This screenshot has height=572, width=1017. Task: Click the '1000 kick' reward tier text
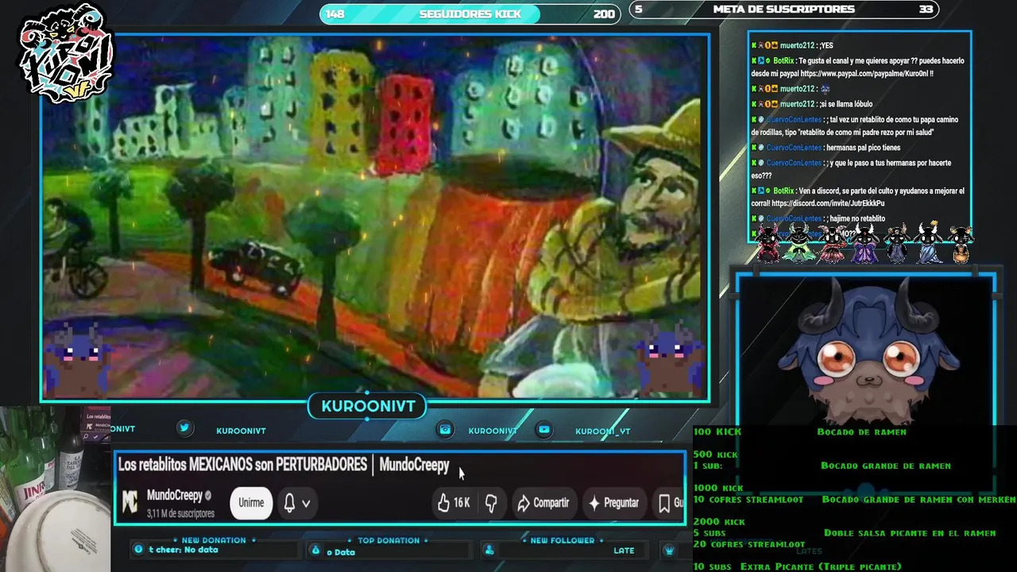pos(718,489)
